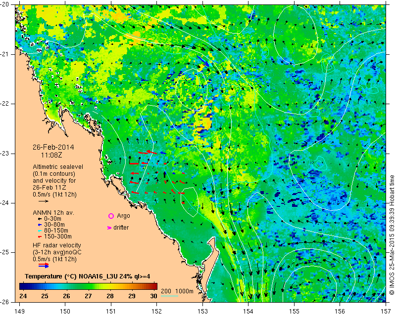Click the 153 longitude axis label

(202, 312)
